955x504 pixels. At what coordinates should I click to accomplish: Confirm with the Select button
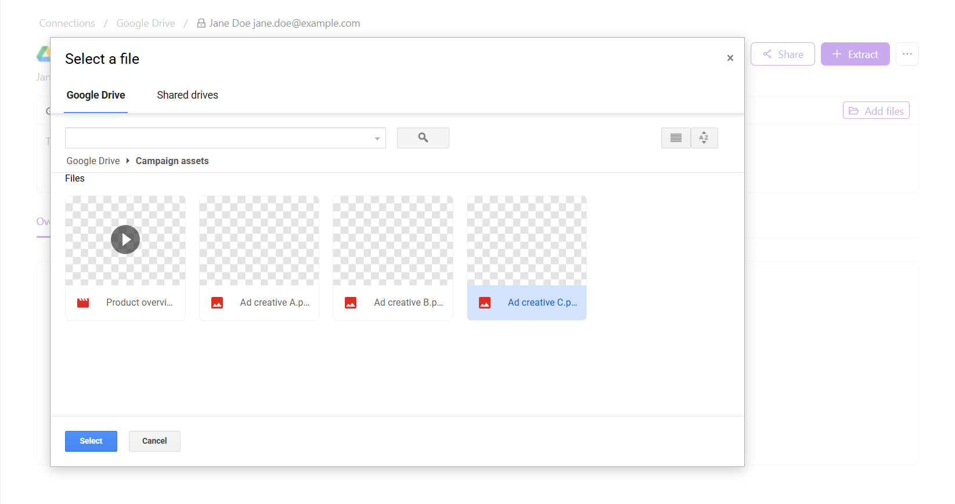(91, 441)
